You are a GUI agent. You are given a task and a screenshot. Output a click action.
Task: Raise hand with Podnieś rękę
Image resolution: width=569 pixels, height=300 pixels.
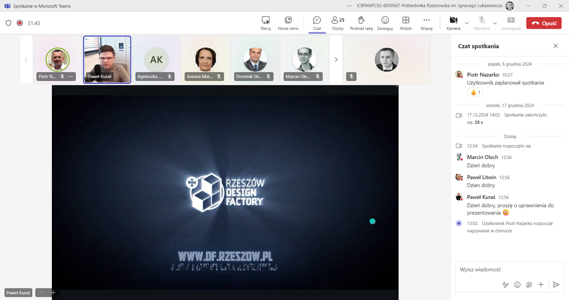click(x=361, y=23)
